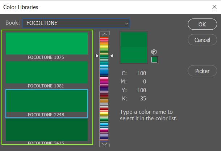The image size is (221, 151).
Task: Click the new color preview top half
Action: click(134, 39)
